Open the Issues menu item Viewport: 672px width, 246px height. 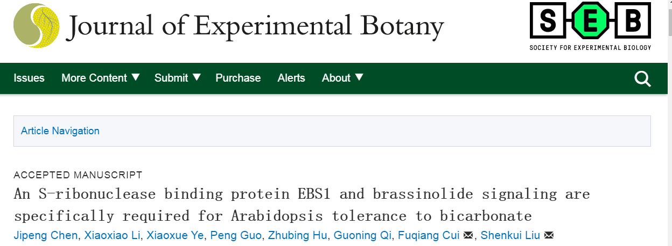coord(29,78)
